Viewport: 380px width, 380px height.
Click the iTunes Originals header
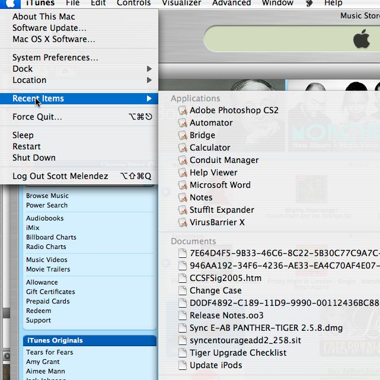tap(90, 340)
